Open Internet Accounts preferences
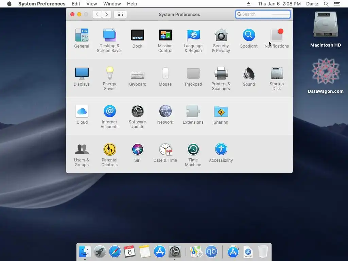The width and height of the screenshot is (348, 261). 109,117
